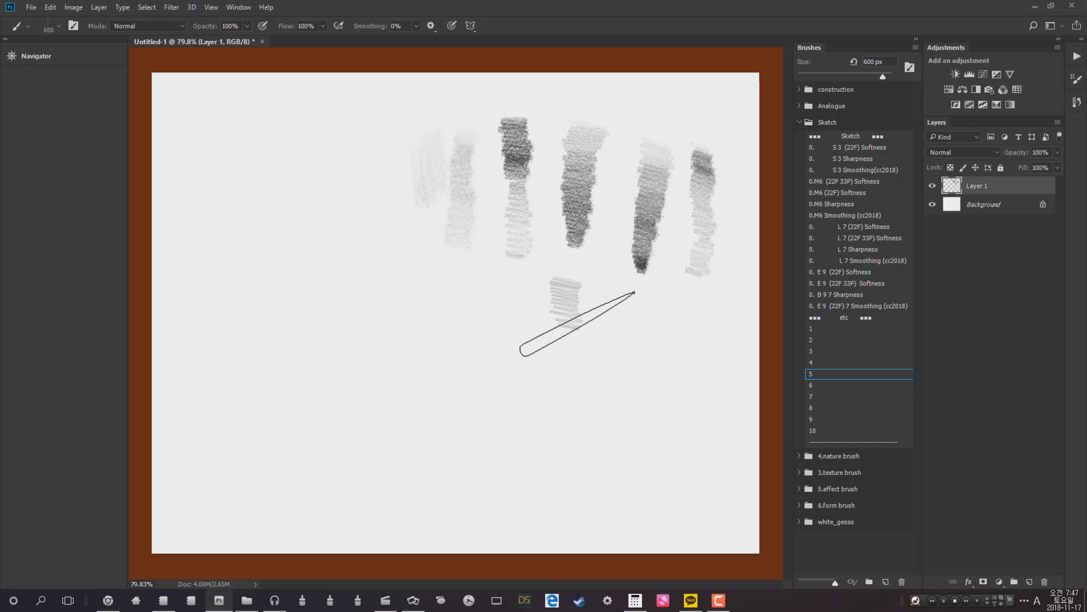Select the Lock transparent pixels icon
The height and width of the screenshot is (612, 1087).
[x=951, y=167]
